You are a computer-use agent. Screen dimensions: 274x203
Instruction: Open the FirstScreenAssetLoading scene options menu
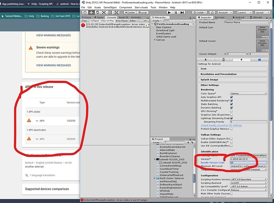[193, 24]
